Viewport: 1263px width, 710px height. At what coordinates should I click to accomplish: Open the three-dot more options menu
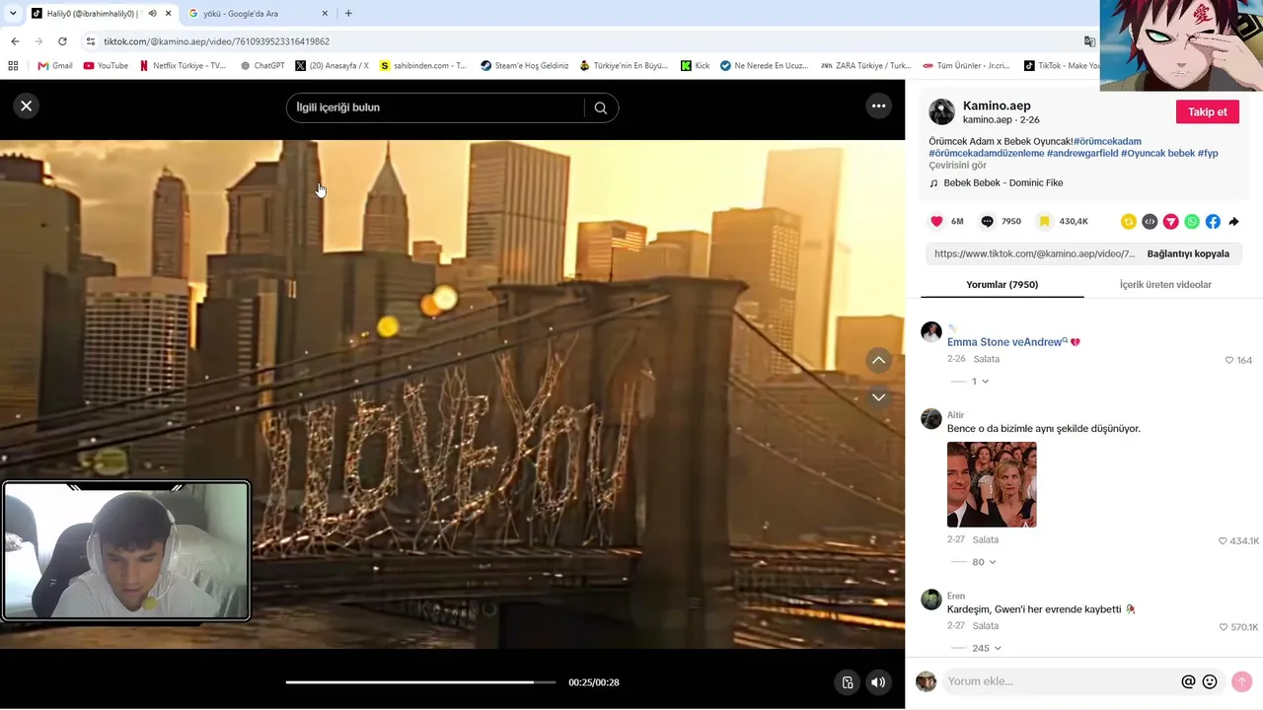[878, 106]
